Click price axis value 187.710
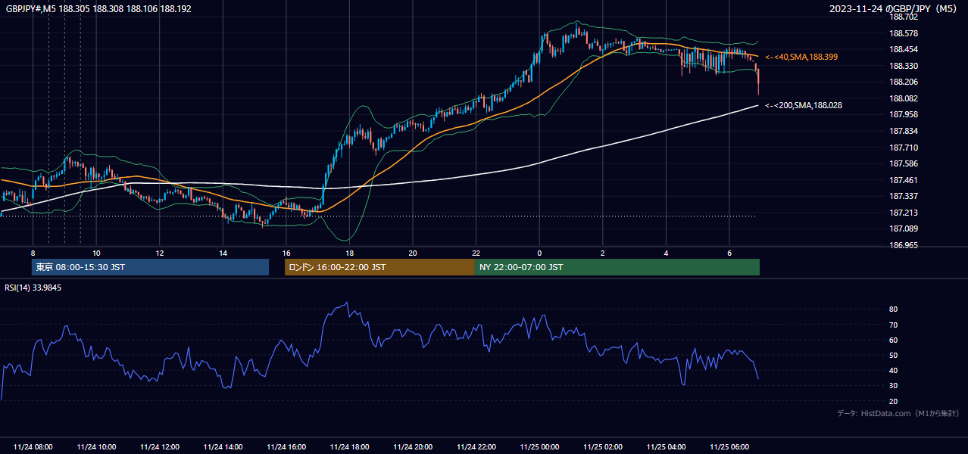The width and height of the screenshot is (968, 454). (904, 148)
